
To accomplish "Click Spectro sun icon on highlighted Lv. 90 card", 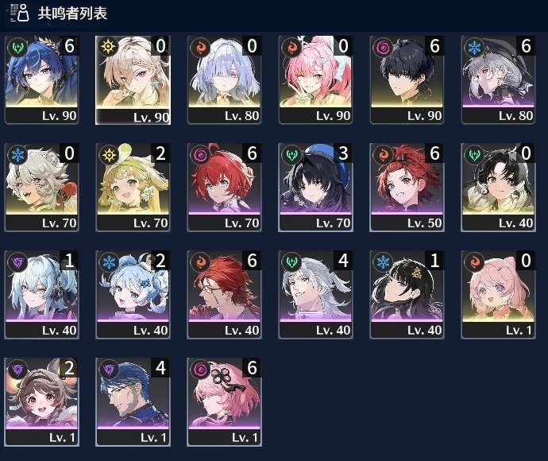I will [x=108, y=47].
